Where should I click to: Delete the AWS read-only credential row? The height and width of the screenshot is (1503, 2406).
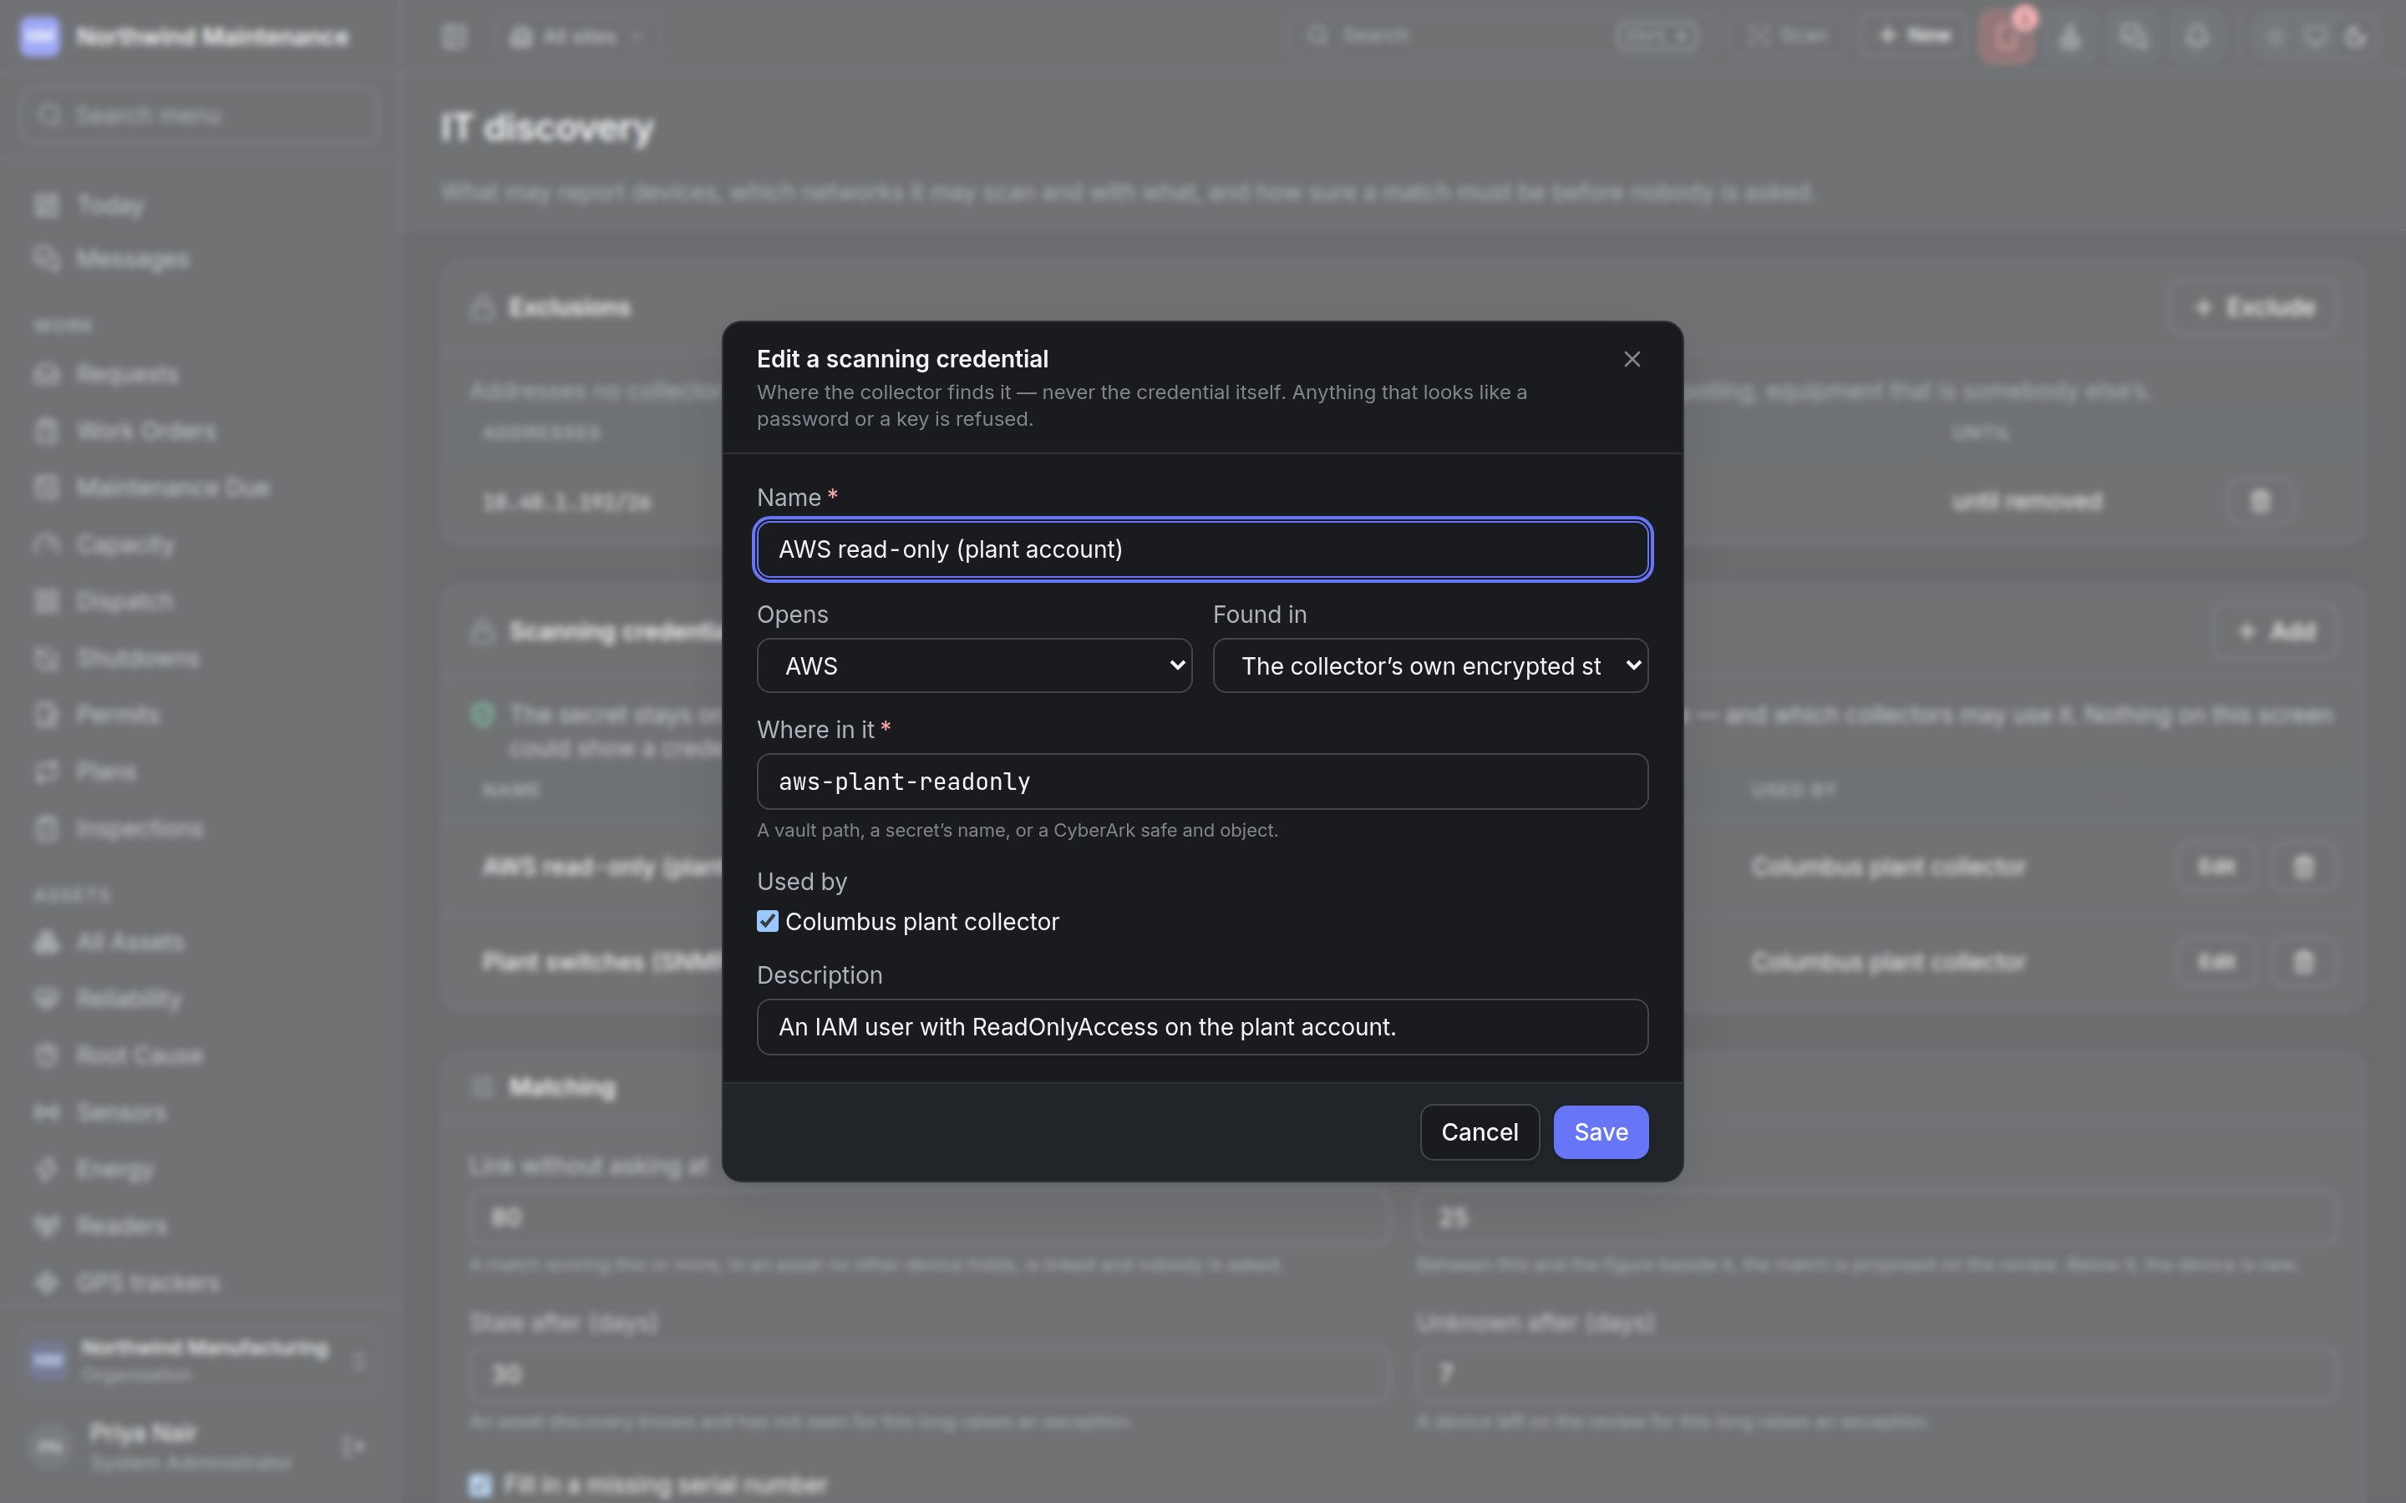[x=2302, y=867]
